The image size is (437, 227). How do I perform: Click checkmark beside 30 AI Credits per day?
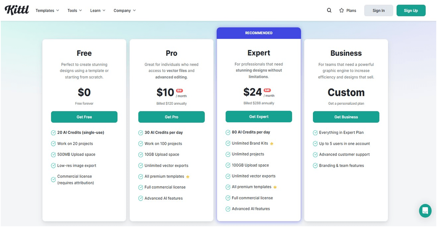(141, 132)
